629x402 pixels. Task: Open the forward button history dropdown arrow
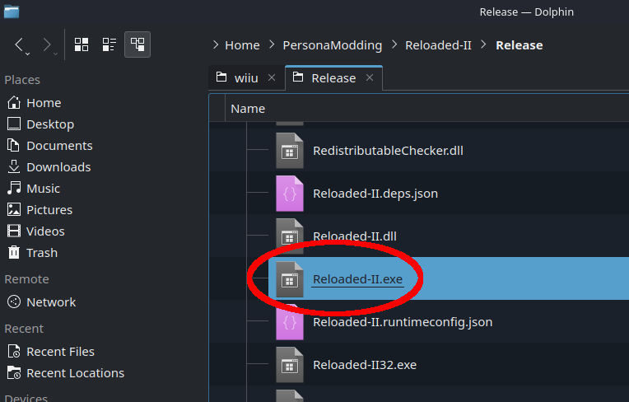55,54
